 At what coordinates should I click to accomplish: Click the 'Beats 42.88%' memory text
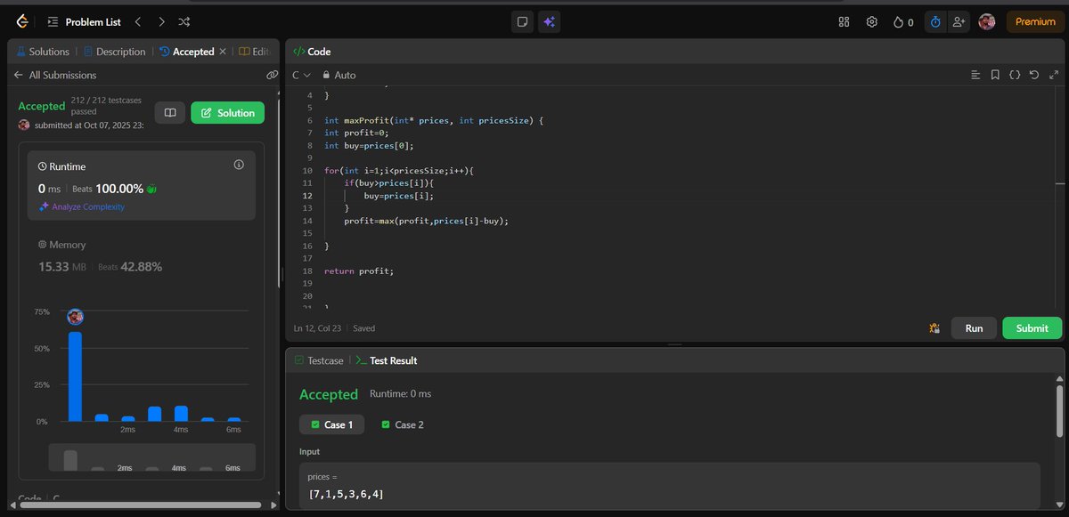click(130, 267)
